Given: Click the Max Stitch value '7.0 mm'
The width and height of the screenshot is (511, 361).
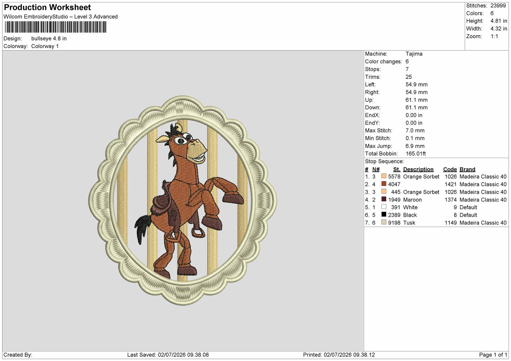Looking at the screenshot, I should point(415,130).
